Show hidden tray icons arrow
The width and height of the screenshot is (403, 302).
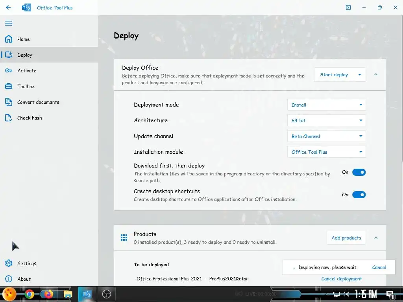pos(327,294)
